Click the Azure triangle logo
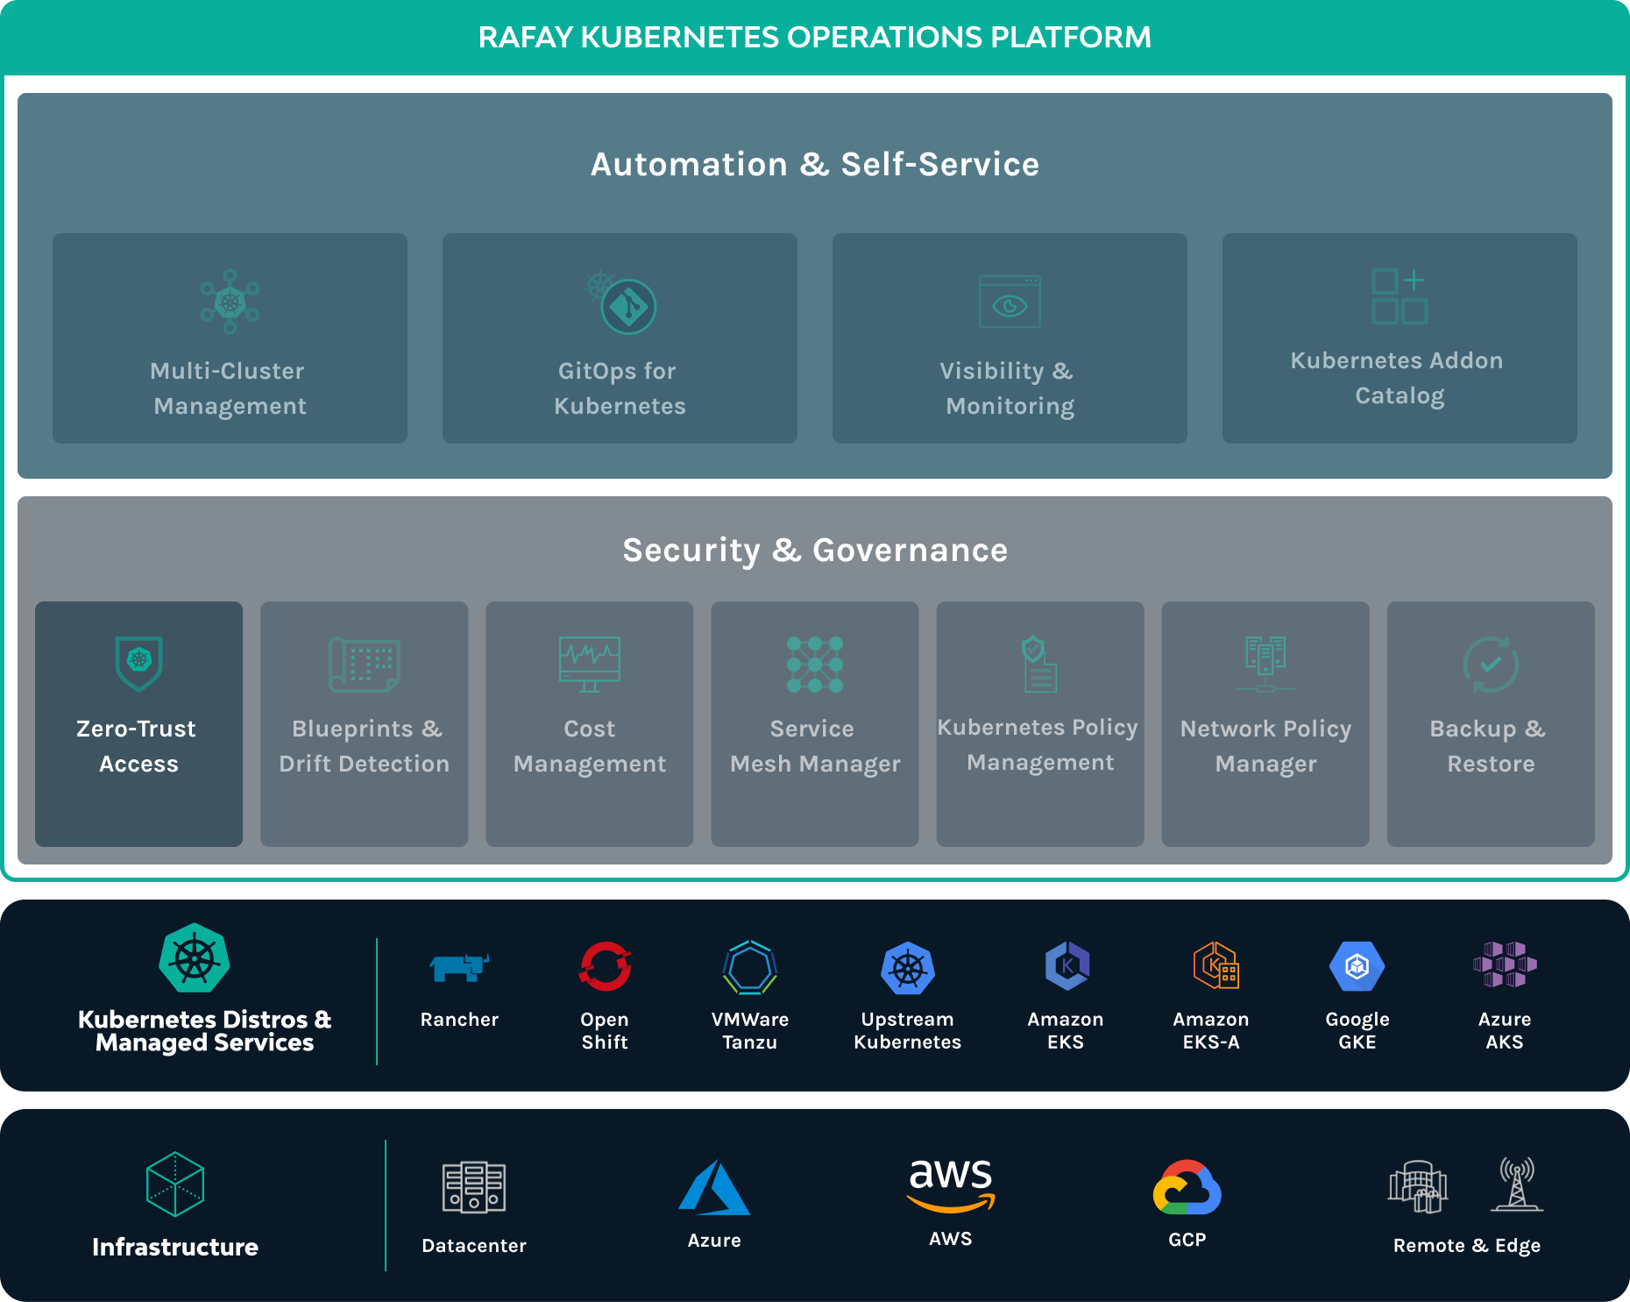 (x=714, y=1187)
